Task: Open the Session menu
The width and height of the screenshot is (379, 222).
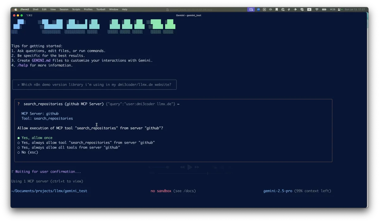Action: pyautogui.click(x=64, y=9)
